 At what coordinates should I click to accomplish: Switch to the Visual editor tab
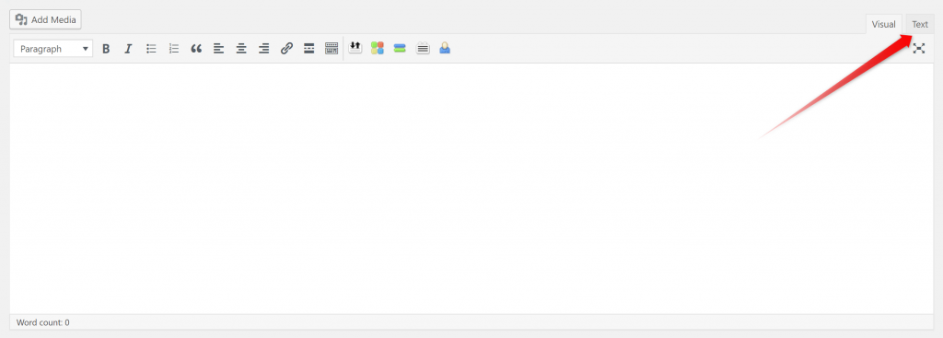[883, 24]
